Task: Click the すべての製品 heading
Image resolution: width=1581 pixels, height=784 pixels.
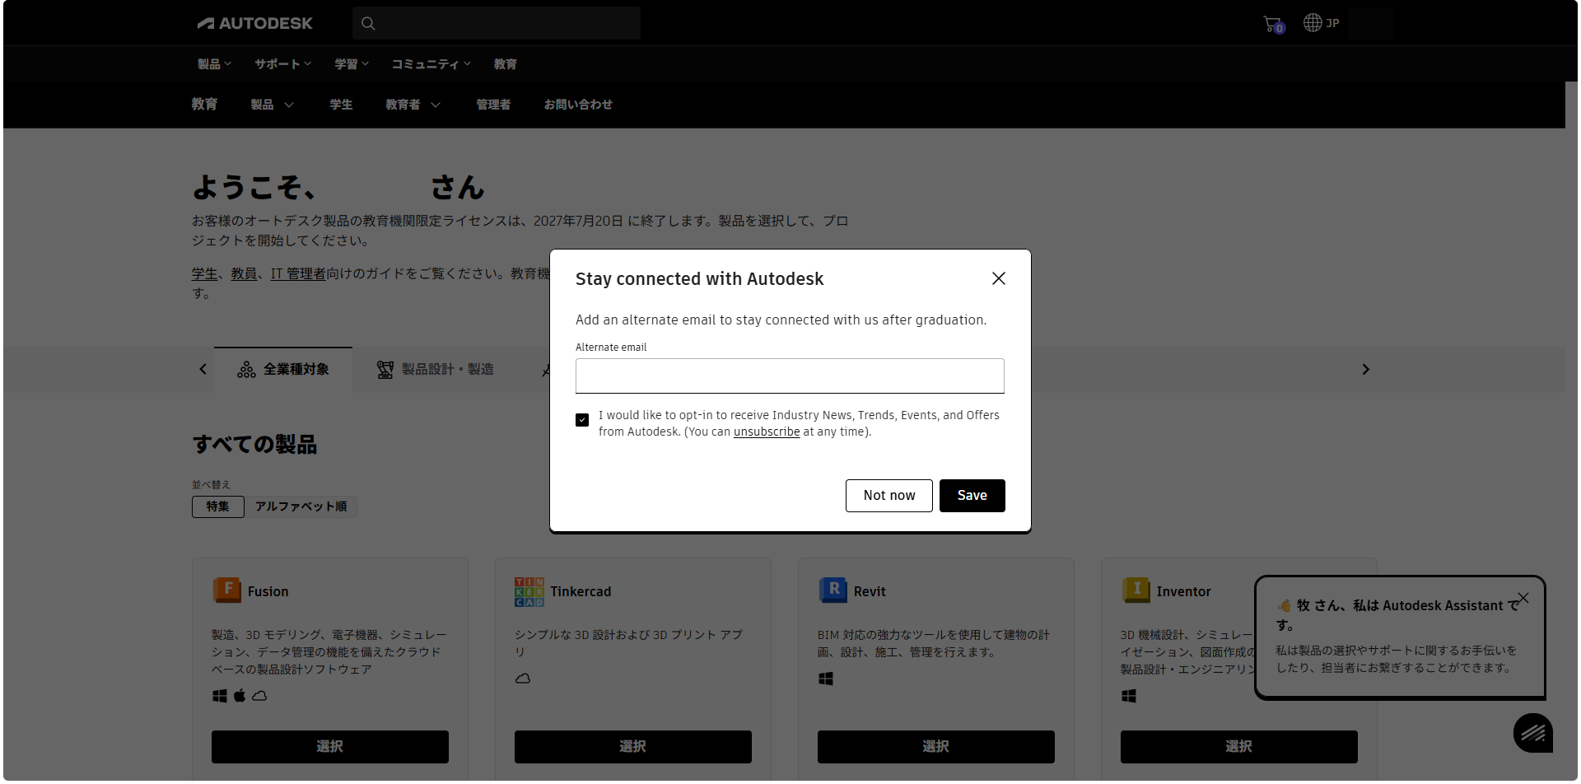Action: [254, 445]
